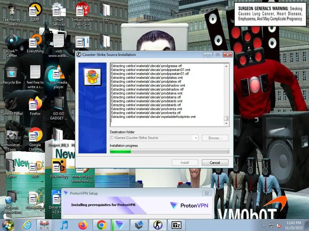This screenshot has width=309, height=231.
Task: Click the Installation progress bar
Action: tap(170, 151)
